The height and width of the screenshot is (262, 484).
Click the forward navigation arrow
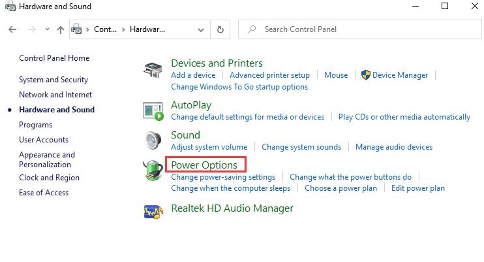click(31, 29)
